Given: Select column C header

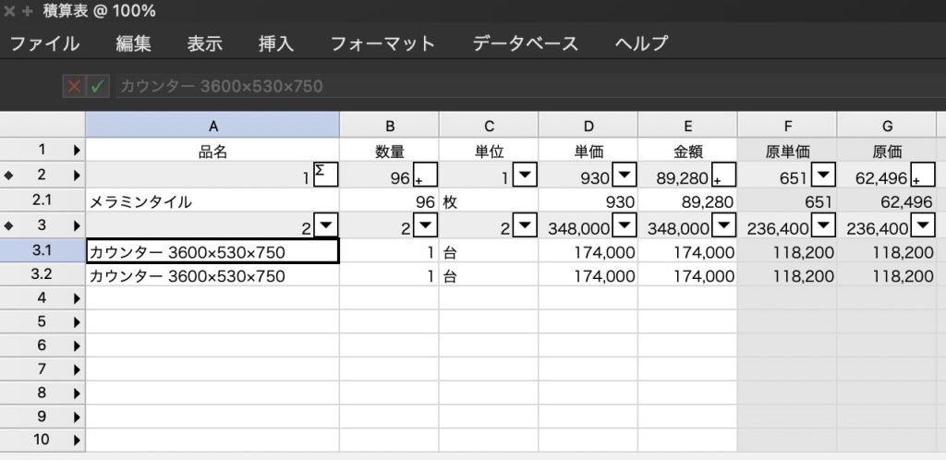Looking at the screenshot, I should click(489, 126).
